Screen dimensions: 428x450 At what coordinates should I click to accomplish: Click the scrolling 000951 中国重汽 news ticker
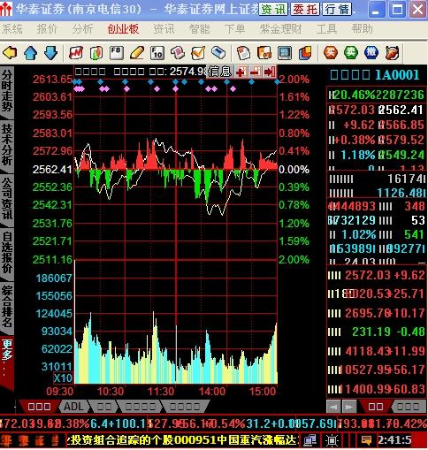[183, 440]
